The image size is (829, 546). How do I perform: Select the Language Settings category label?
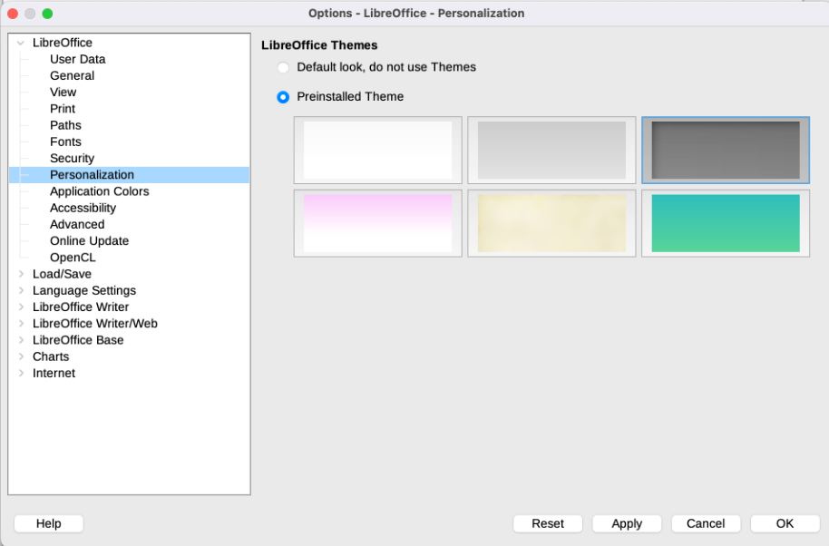point(84,290)
